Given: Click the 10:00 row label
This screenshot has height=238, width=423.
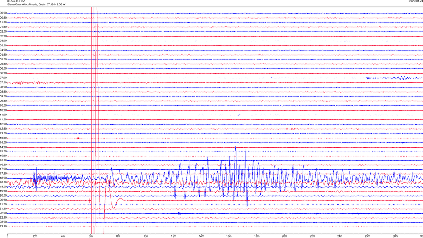Looking at the screenshot, I should 3,105.
